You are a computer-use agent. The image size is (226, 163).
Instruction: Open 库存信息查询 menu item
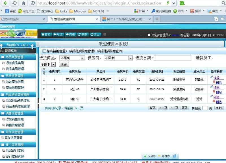[13, 138]
